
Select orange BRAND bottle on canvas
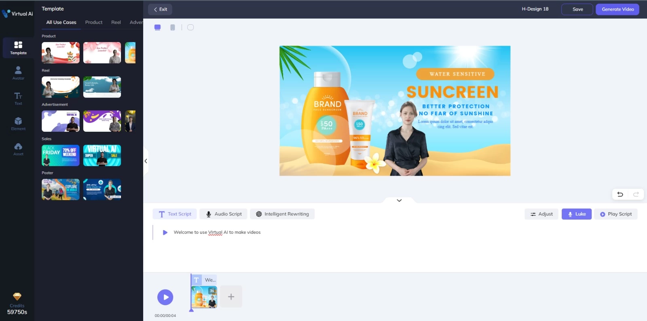[x=326, y=119]
